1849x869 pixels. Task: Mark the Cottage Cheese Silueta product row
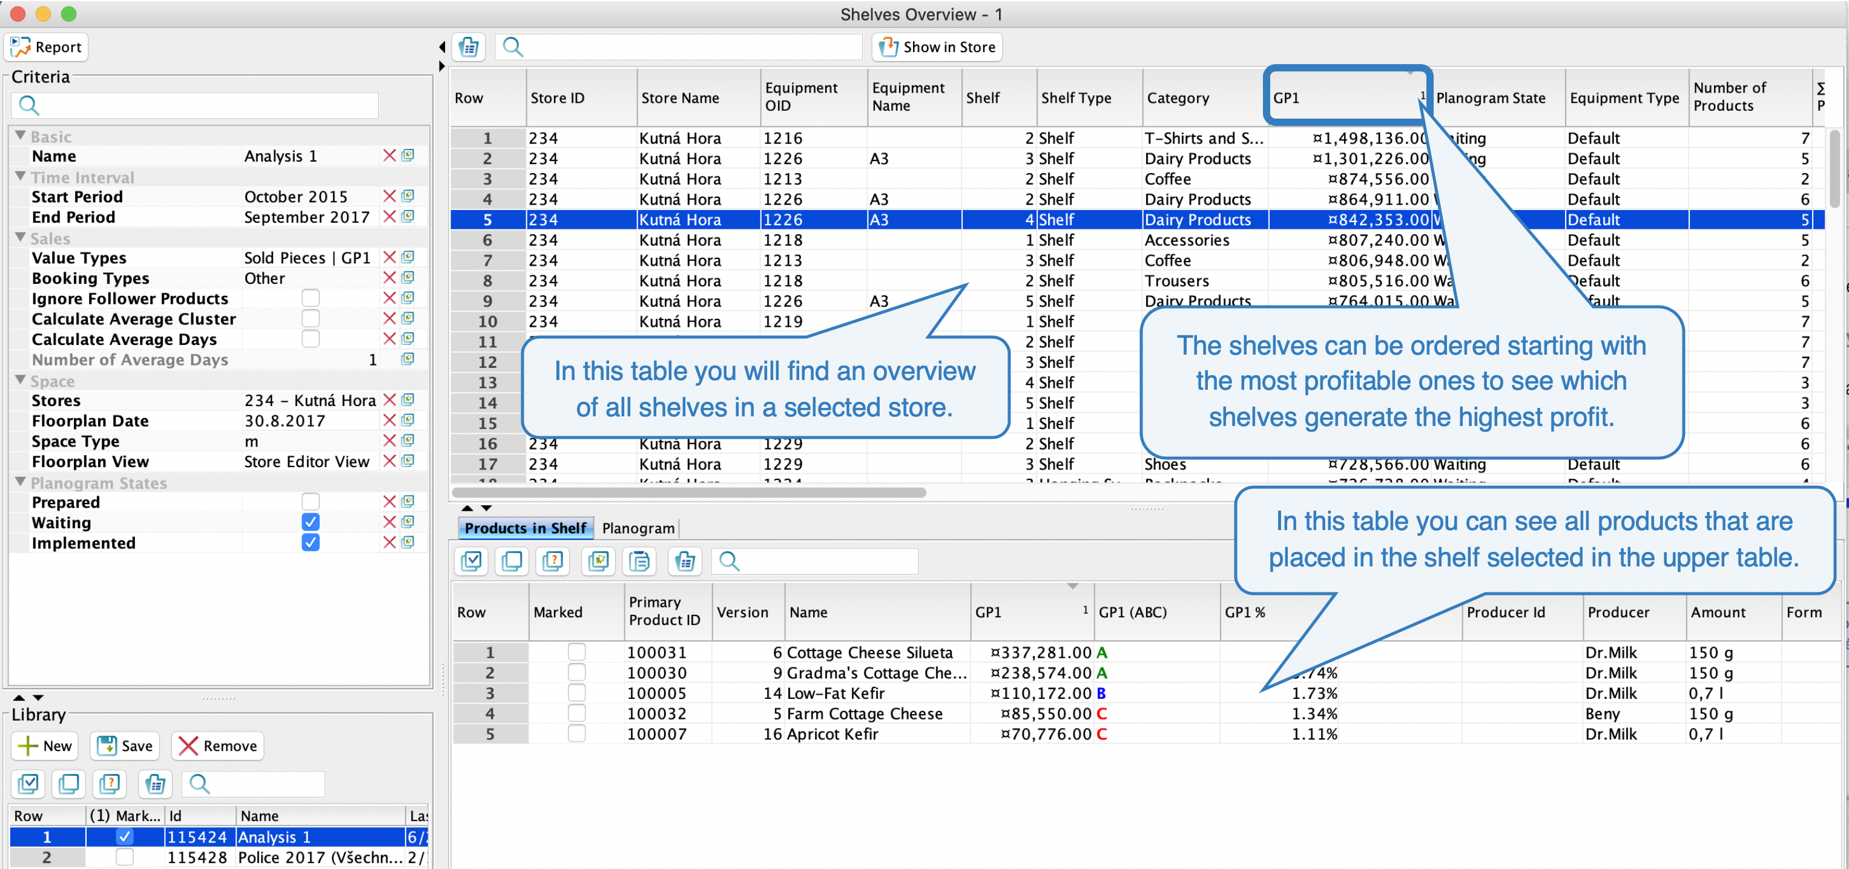click(576, 652)
